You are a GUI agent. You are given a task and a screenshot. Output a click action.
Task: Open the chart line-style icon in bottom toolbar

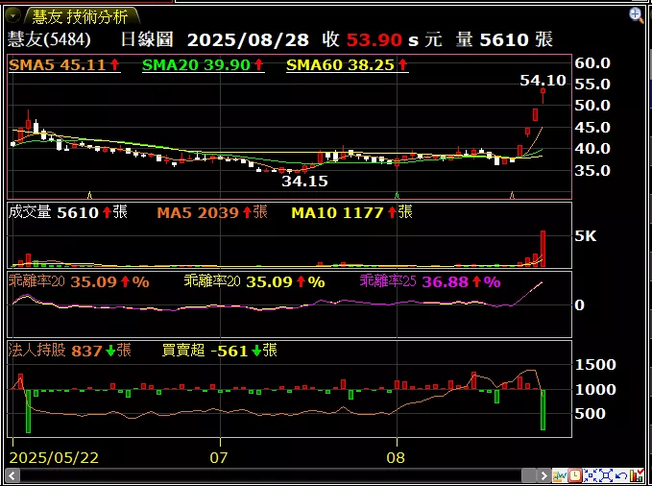[559, 475]
